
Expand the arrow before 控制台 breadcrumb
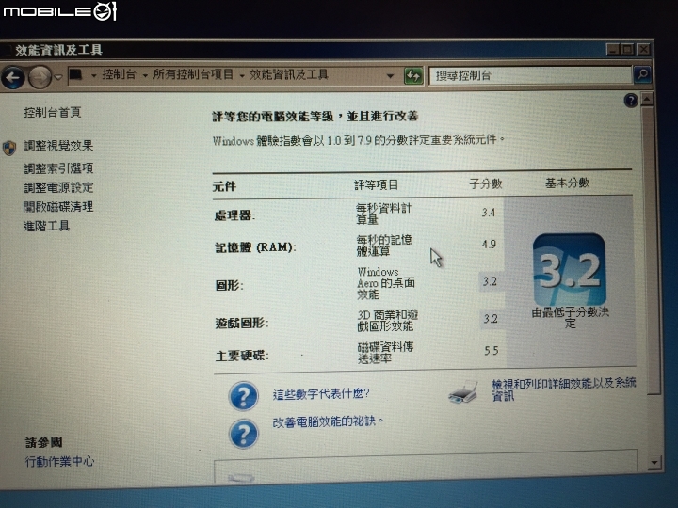94,75
